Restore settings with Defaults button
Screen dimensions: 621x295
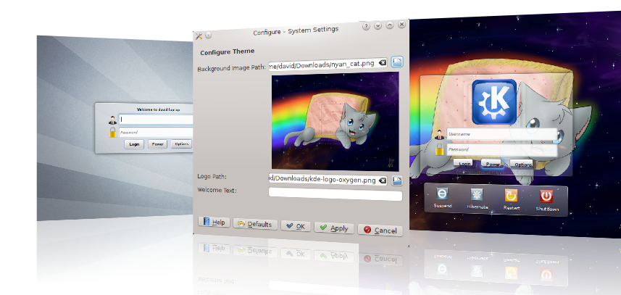[x=254, y=224]
